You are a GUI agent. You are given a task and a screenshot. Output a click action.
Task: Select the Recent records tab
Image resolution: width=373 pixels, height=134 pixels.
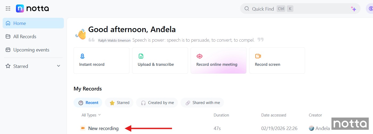[88, 102]
